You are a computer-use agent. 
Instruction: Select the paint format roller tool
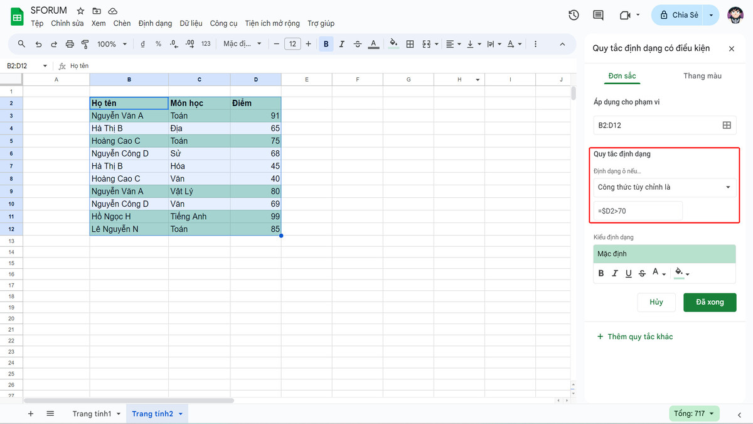click(85, 44)
